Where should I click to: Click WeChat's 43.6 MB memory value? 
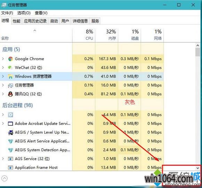108,67
